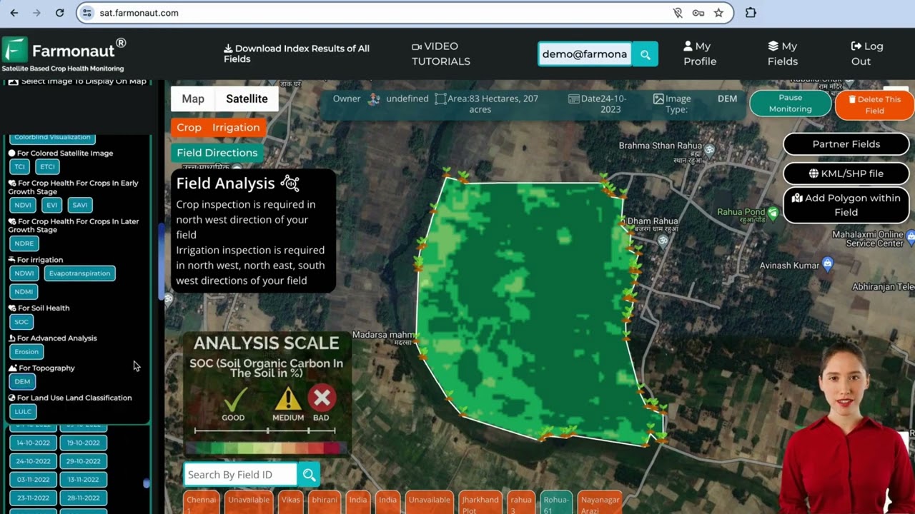Show the NDMI moisture index

24,291
